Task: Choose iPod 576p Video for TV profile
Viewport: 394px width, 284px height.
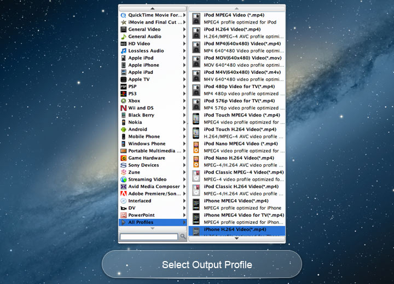Action: pyautogui.click(x=237, y=105)
